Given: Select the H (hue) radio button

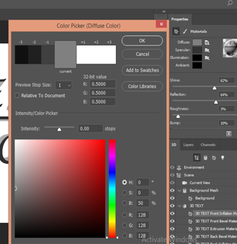Looking at the screenshot, I should 124,182.
